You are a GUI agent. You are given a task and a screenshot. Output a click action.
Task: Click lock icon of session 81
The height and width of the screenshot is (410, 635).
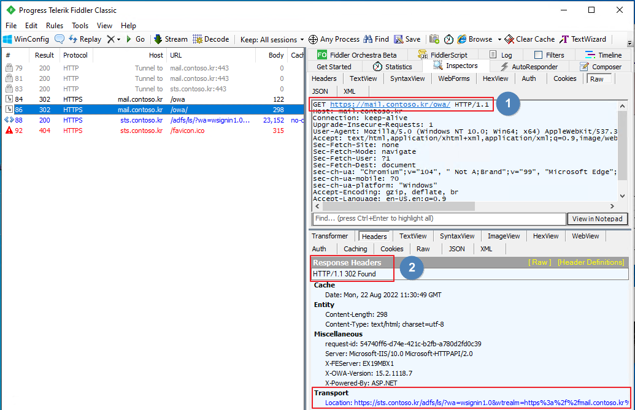(9, 78)
